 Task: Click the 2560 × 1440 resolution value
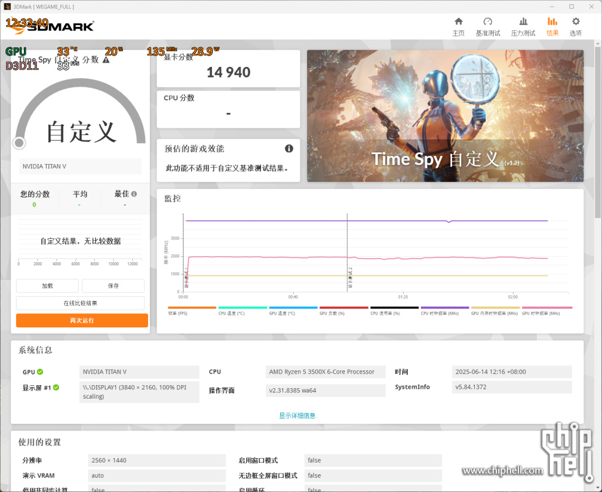point(157,460)
